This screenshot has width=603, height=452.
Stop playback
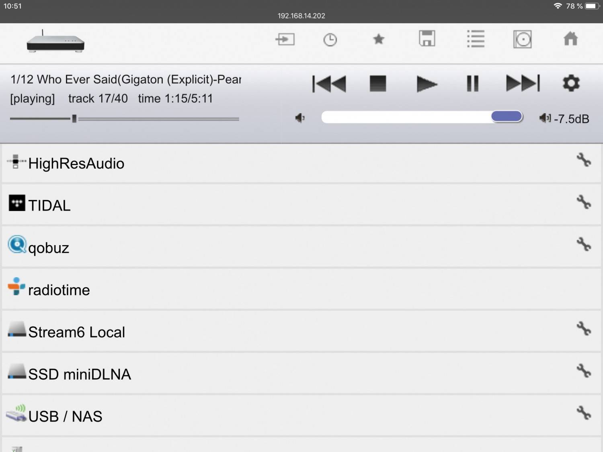(x=378, y=84)
